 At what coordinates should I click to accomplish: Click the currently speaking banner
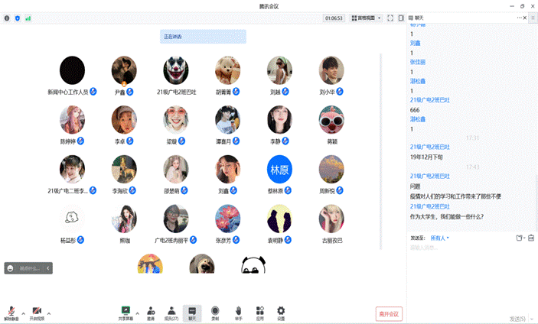[x=203, y=37]
